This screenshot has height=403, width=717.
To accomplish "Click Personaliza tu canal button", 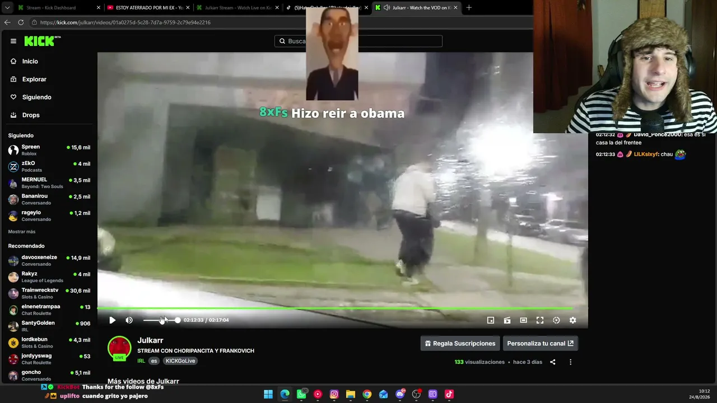I will pos(540,344).
